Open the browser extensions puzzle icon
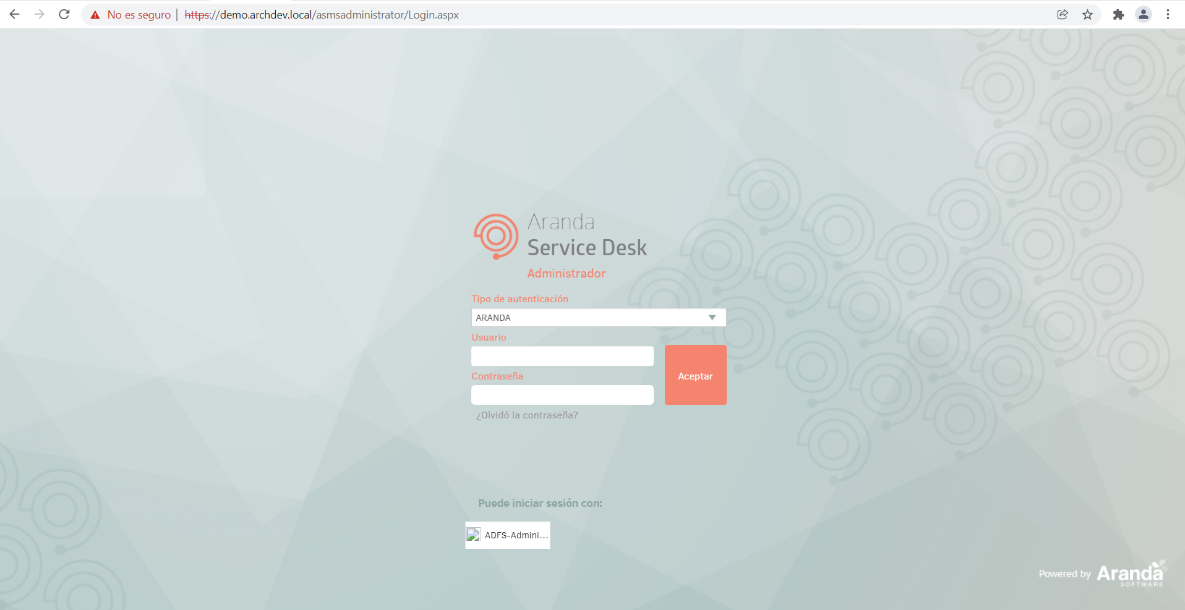1185x610 pixels. [x=1118, y=15]
